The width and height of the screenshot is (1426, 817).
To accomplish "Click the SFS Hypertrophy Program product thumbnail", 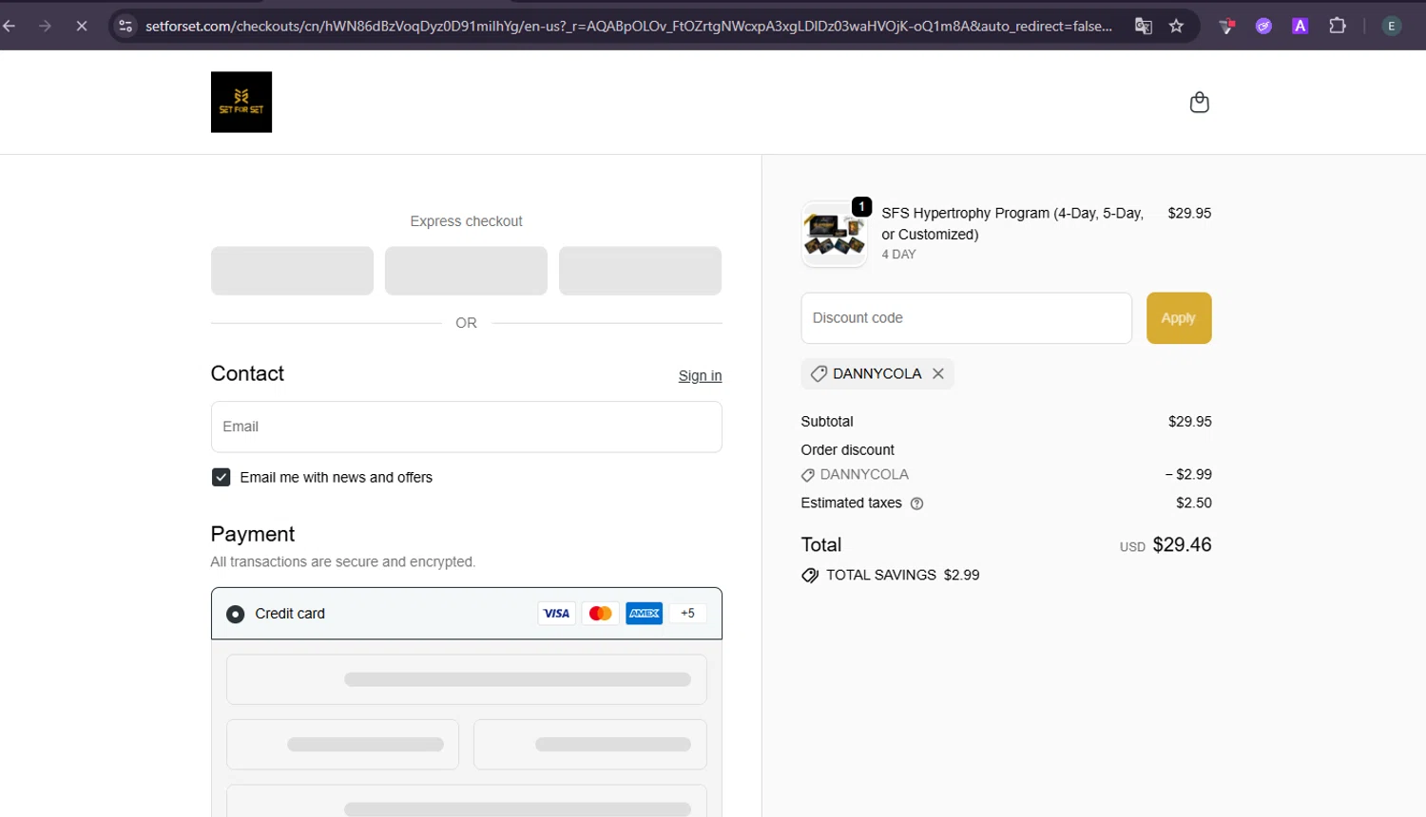I will (834, 234).
